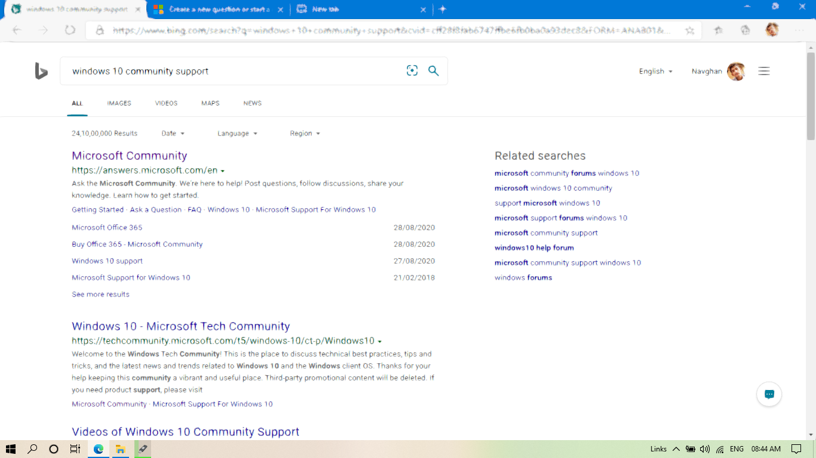Viewport: 816px width, 458px height.
Task: Open Getting Started sublink
Action: pos(97,209)
